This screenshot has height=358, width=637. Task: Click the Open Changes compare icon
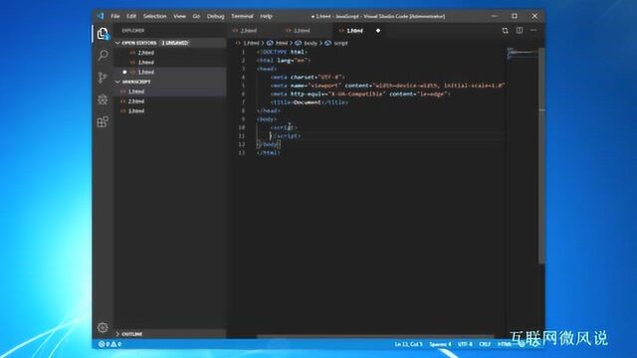pos(505,31)
